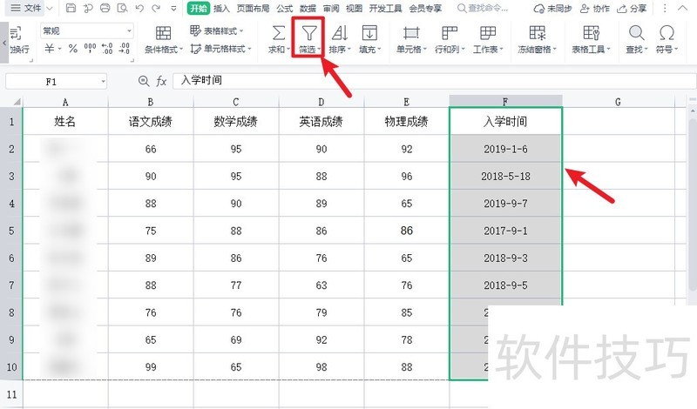Click the 协作 collaboration button
This screenshot has height=409, width=697.
(595, 9)
